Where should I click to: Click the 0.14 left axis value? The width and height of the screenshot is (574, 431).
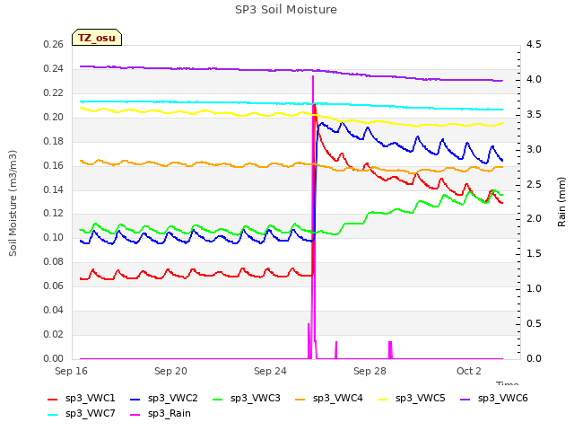[x=54, y=189]
